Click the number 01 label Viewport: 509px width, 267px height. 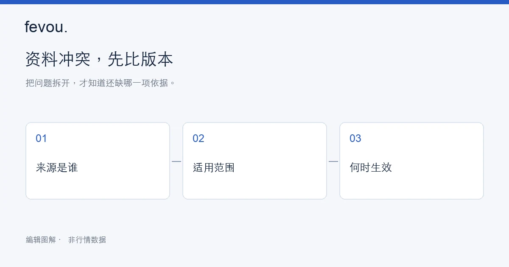(42, 138)
